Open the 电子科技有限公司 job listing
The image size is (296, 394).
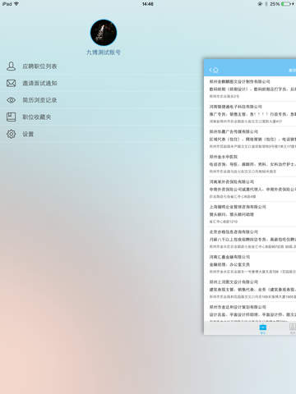coord(250,114)
